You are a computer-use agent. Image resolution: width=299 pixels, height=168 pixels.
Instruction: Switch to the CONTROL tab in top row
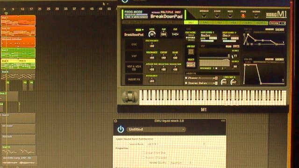(x=248, y=23)
